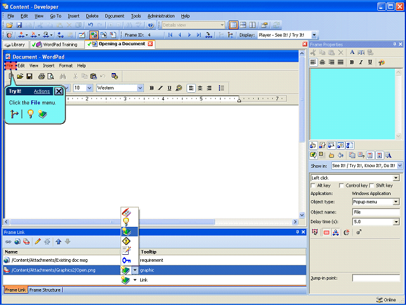Click the Name column header

point(62,252)
